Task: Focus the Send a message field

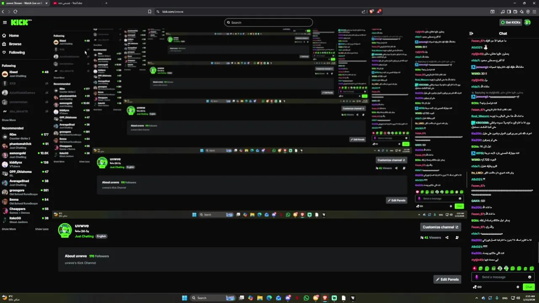Action: 504,277
